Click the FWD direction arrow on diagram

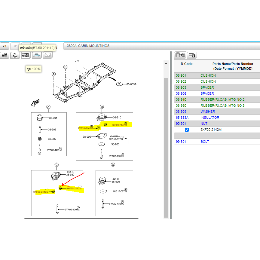(35, 103)
